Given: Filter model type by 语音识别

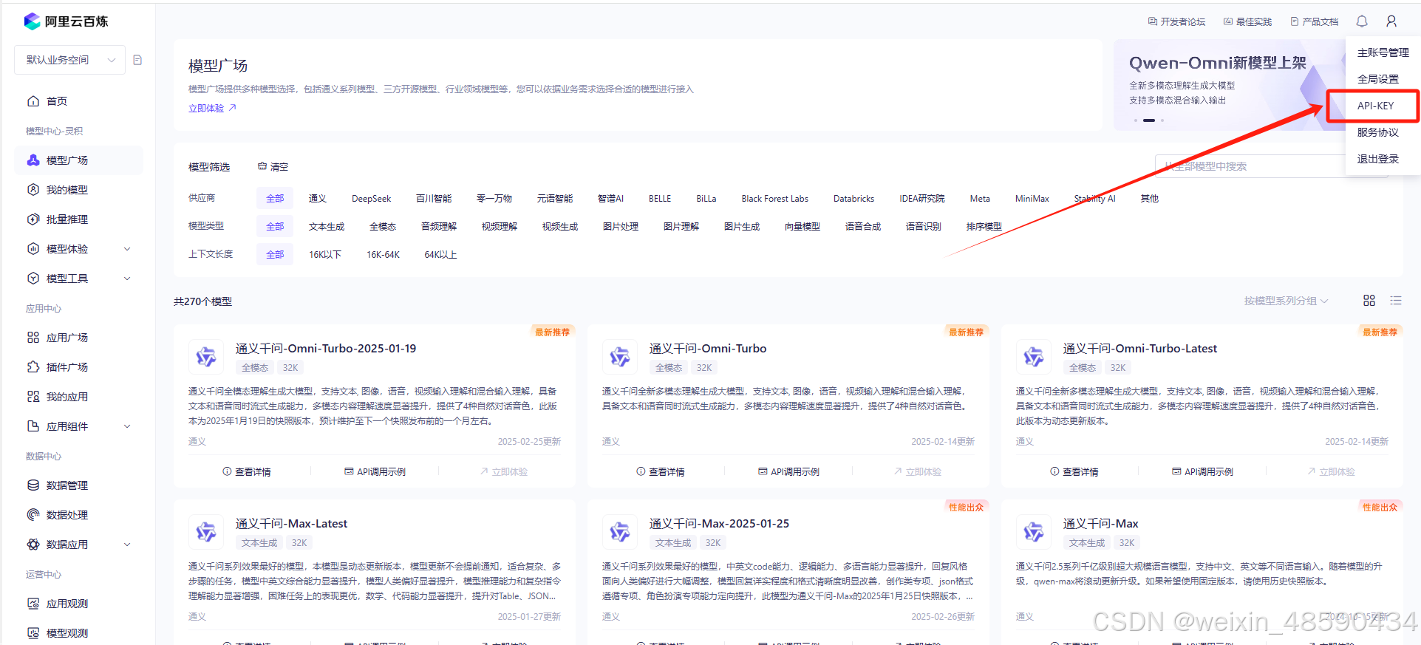Looking at the screenshot, I should (924, 227).
